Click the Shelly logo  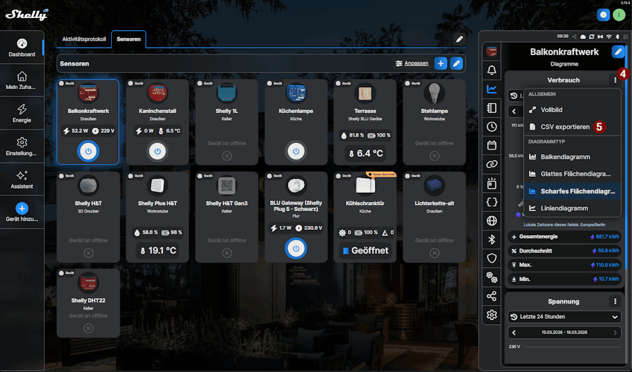pyautogui.click(x=27, y=15)
